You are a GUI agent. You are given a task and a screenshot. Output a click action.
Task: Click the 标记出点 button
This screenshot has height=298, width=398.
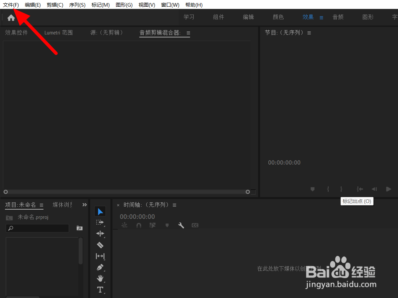[341, 189]
